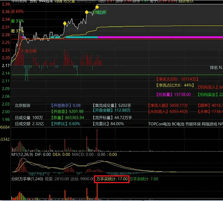Click the 净买大200: 10114万 indicator
Viewport: 223px width, 201px height.
(177, 79)
